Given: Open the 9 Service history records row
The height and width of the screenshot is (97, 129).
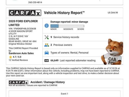Looking at the screenshot, I should [83, 37].
